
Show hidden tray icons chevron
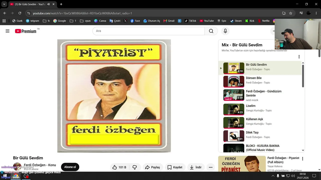pos(273,176)
